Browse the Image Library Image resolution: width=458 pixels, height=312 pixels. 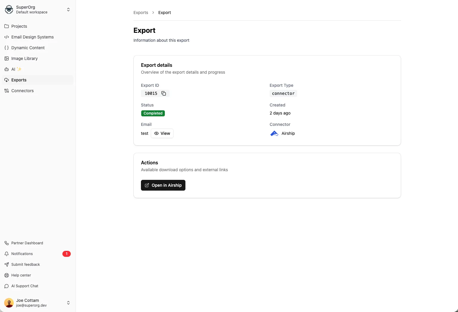pos(24,58)
